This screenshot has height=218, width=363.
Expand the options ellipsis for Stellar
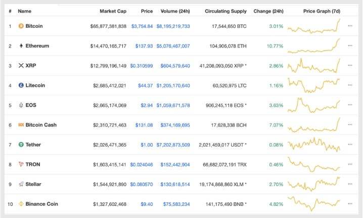click(350, 184)
